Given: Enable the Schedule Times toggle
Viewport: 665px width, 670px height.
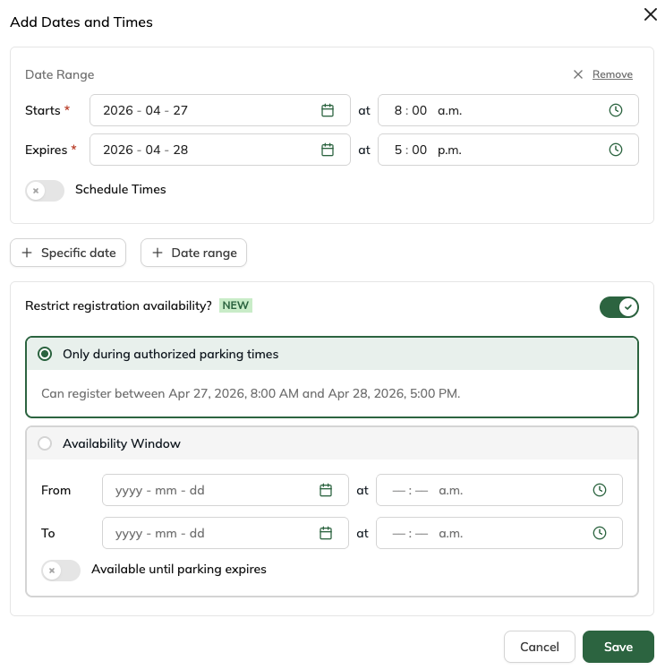Looking at the screenshot, I should (45, 190).
